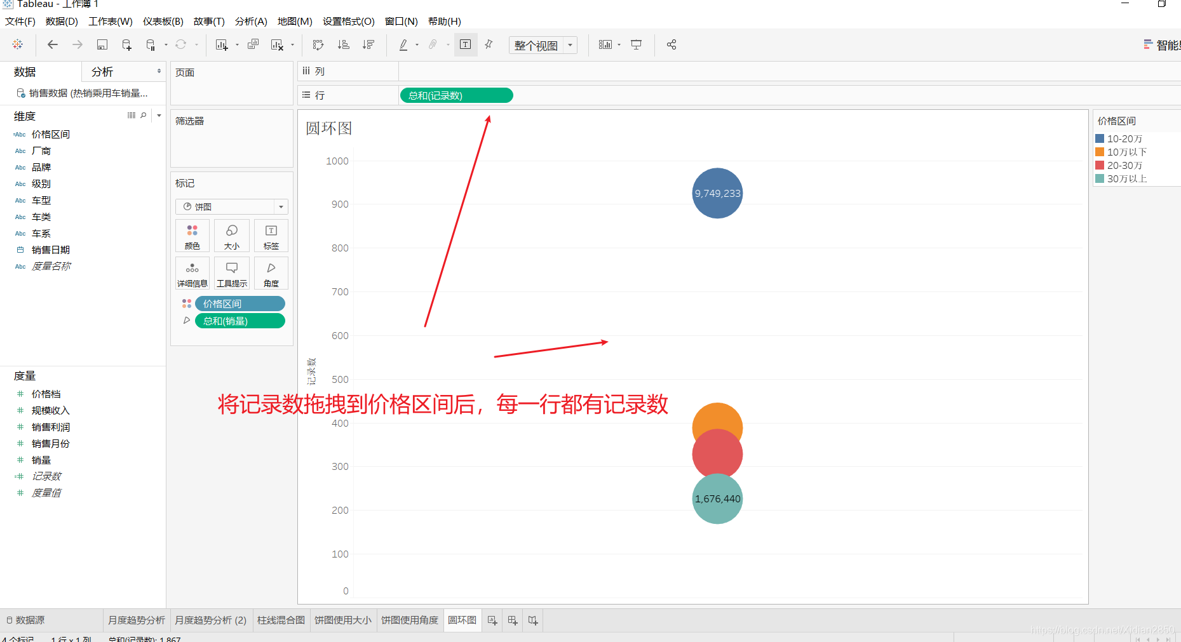Open the Angle card in Marks
The image size is (1181, 642).
(x=271, y=274)
